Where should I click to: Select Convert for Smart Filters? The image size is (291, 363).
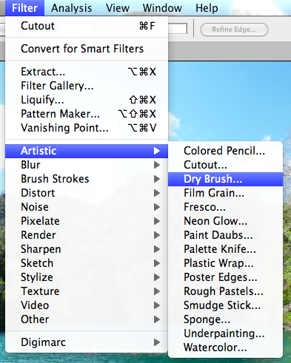[87, 49]
